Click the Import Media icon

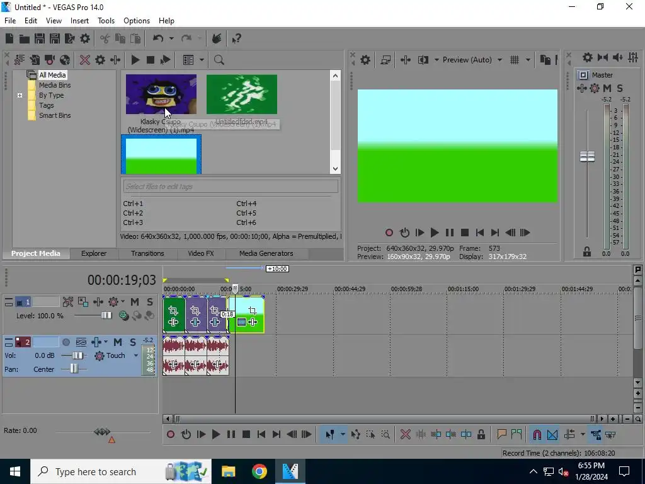click(35, 60)
